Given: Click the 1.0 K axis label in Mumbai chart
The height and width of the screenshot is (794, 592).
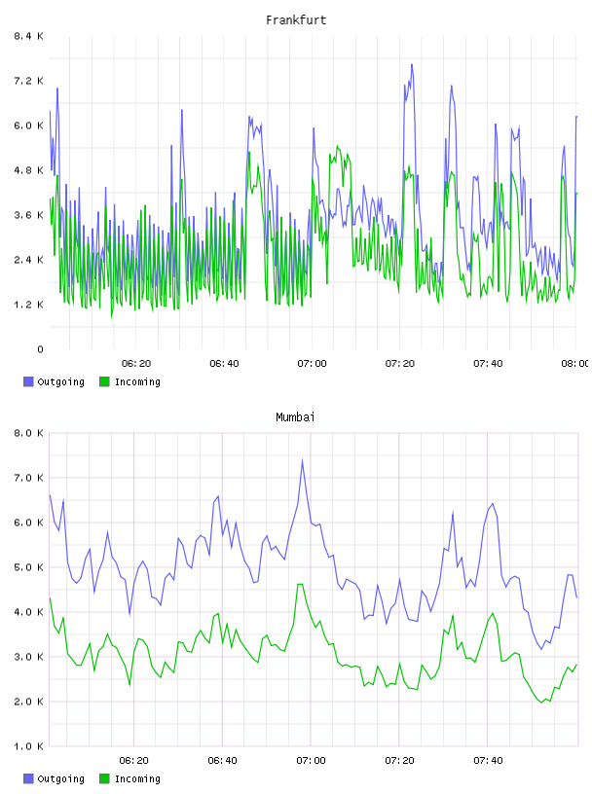Looking at the screenshot, I should 28,746.
